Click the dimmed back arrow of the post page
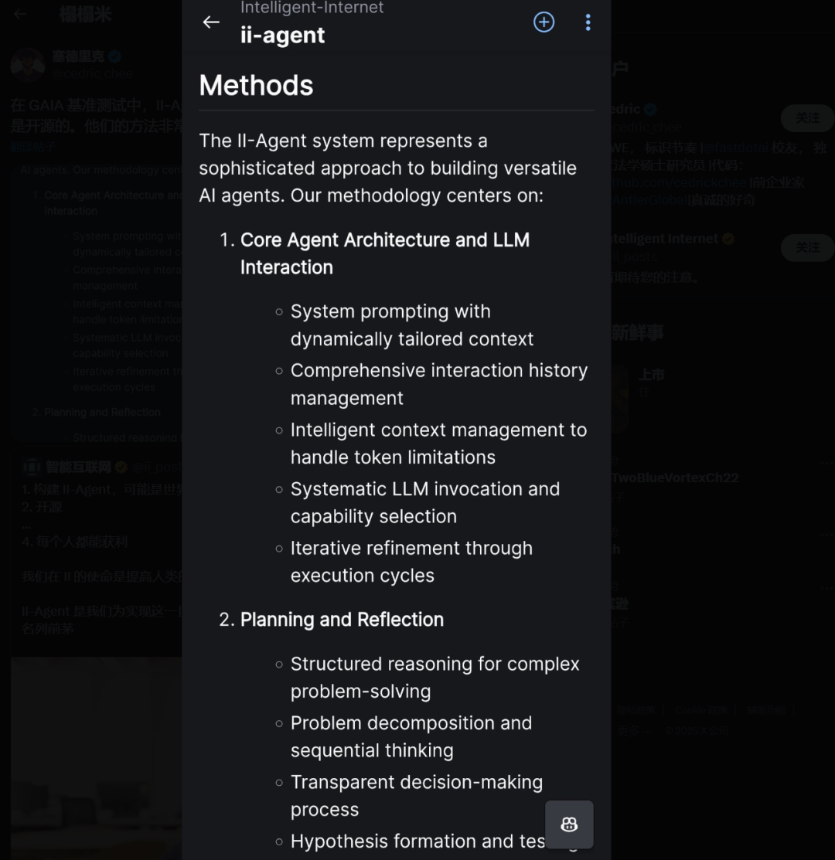The image size is (835, 860). 21,14
